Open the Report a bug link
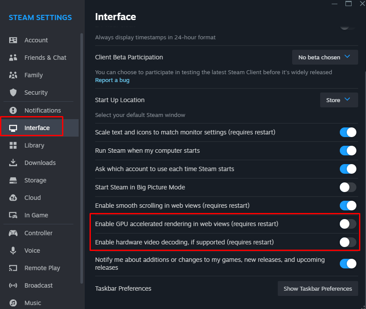 coord(112,80)
